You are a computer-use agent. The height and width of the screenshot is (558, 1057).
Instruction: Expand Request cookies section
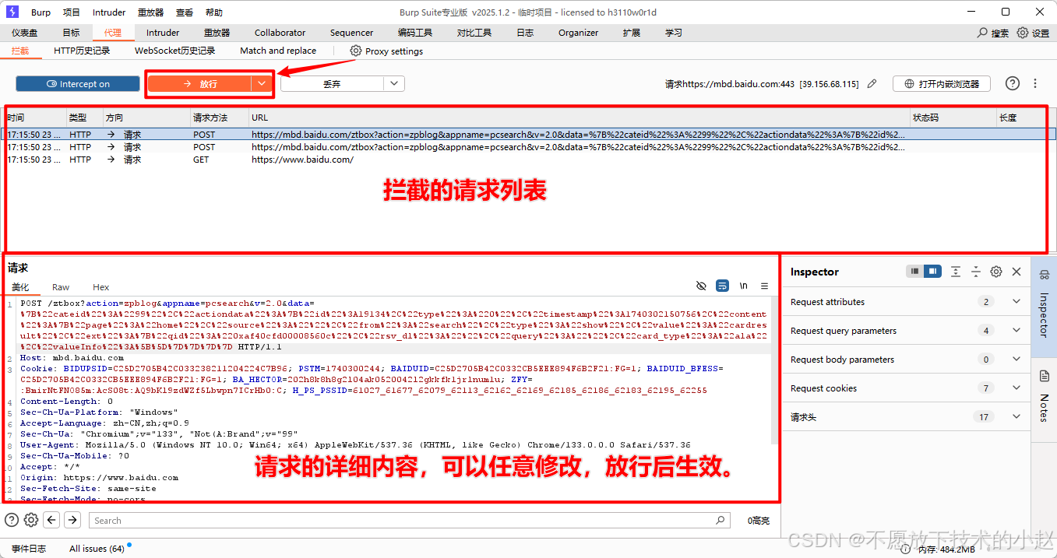coord(1016,388)
